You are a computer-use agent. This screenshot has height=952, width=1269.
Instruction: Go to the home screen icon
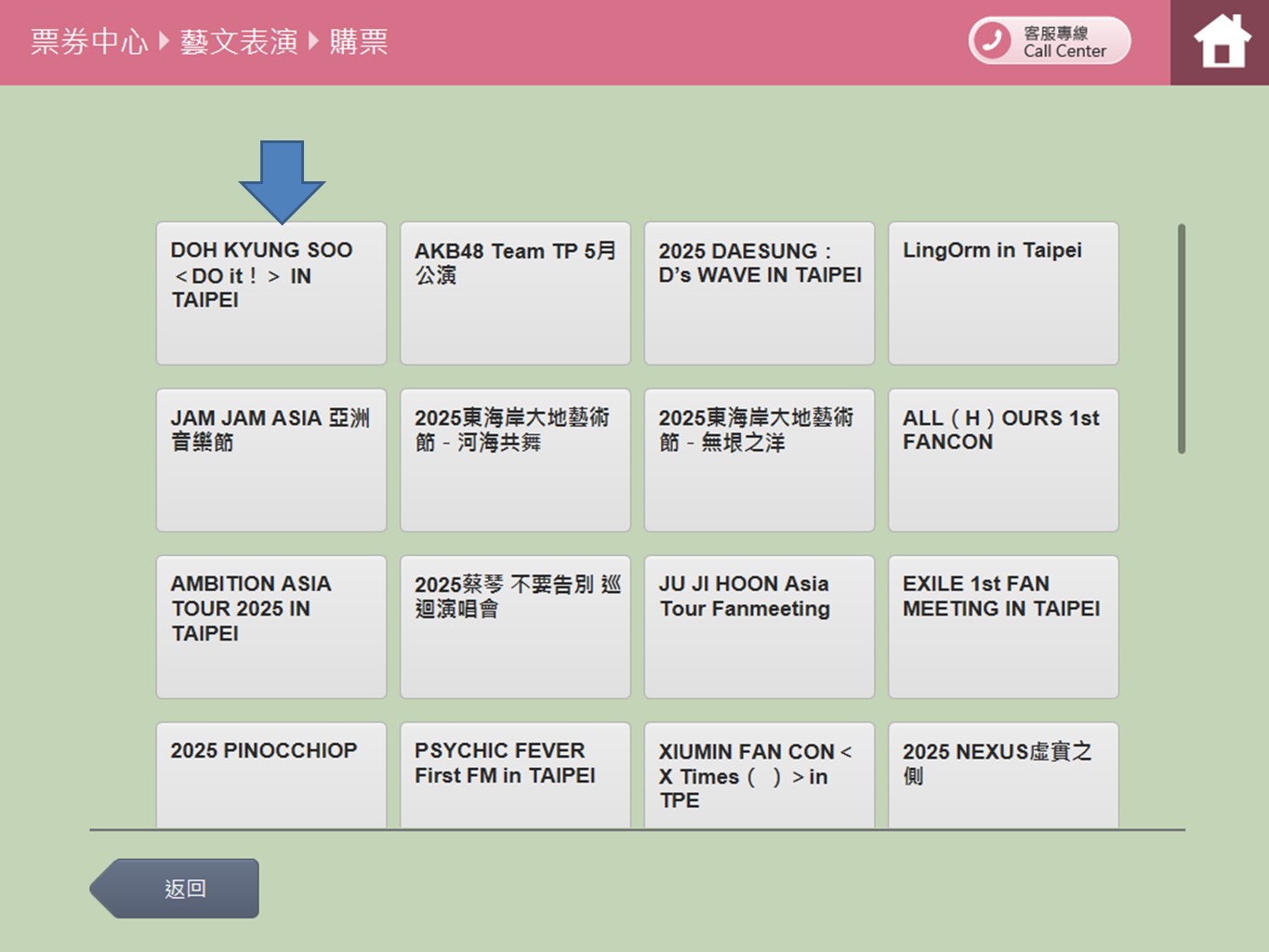tap(1222, 42)
